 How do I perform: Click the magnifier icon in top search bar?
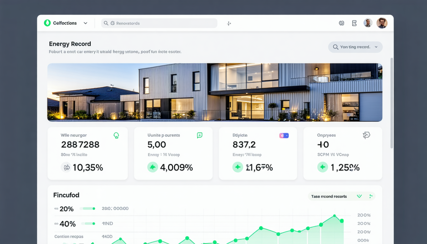pos(106,23)
